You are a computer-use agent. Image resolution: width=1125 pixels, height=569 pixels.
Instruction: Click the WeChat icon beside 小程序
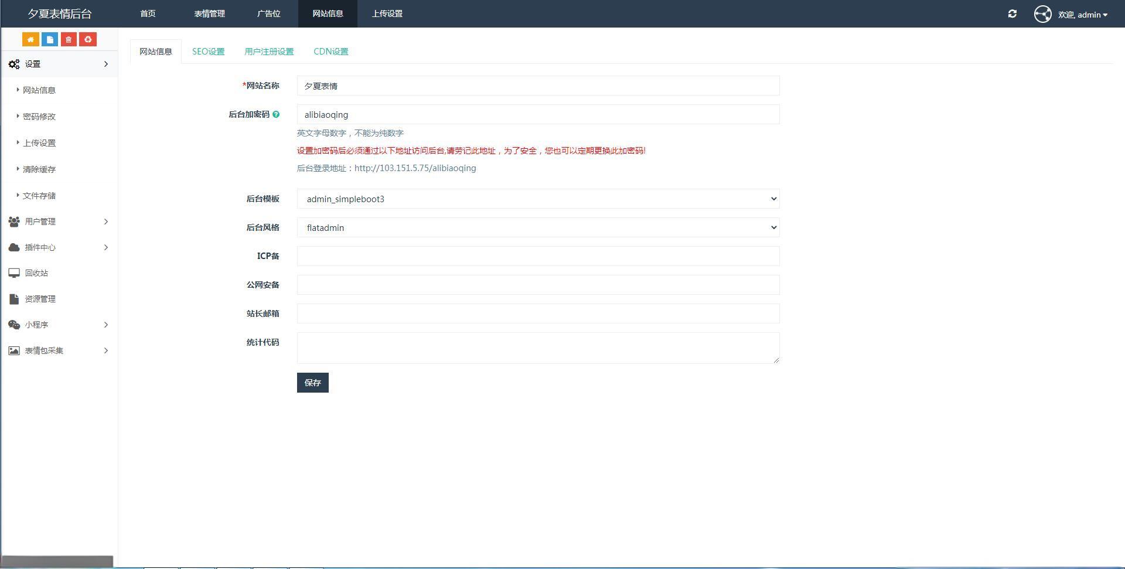[14, 325]
